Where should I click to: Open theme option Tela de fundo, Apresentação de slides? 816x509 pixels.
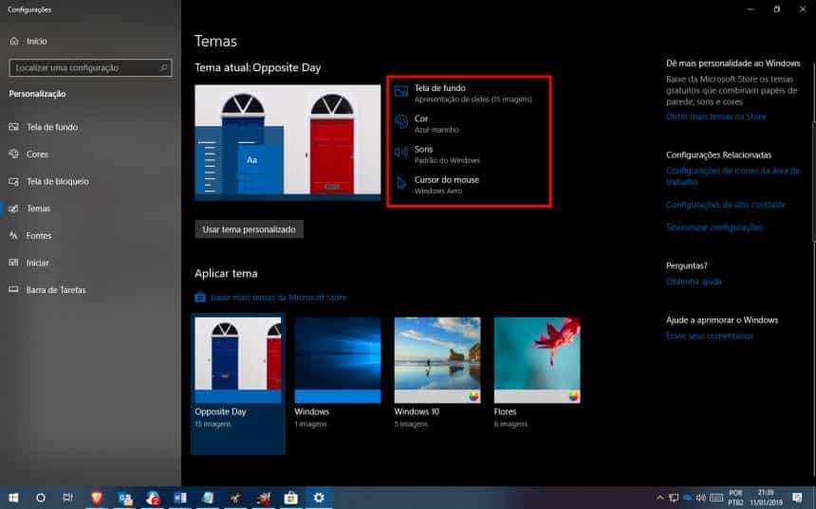(x=463, y=93)
